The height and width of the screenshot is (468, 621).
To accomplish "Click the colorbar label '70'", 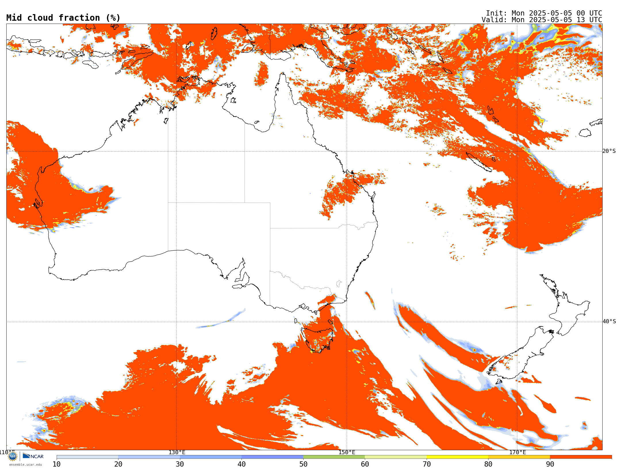I will [x=427, y=464].
